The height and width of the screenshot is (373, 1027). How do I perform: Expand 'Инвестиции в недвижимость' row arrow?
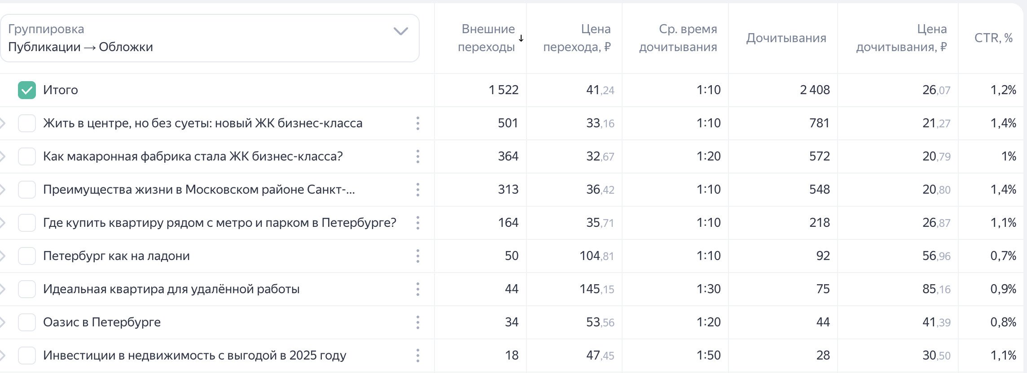(3, 356)
